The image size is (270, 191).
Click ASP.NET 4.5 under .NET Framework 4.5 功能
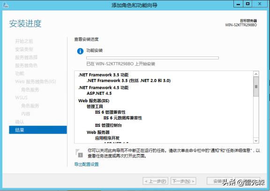99,93
